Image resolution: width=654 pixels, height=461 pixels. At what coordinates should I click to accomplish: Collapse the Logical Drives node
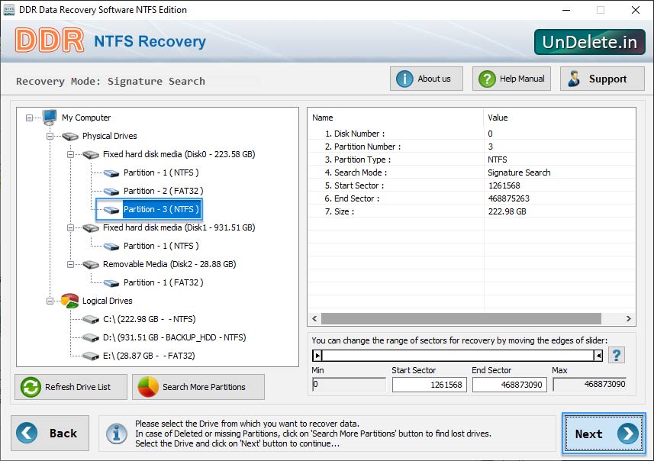pos(50,301)
